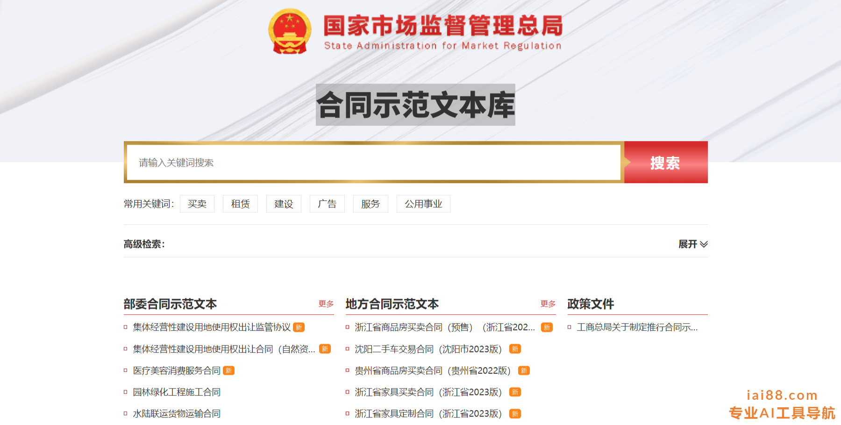Screen dimensions: 841x425
Task: Select the 服务 keyword tag
Action: (x=371, y=204)
